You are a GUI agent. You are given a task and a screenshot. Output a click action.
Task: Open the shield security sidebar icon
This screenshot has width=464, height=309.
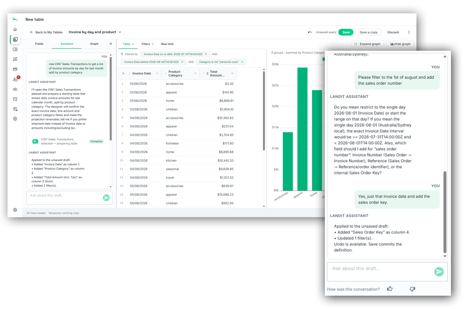tap(15, 119)
